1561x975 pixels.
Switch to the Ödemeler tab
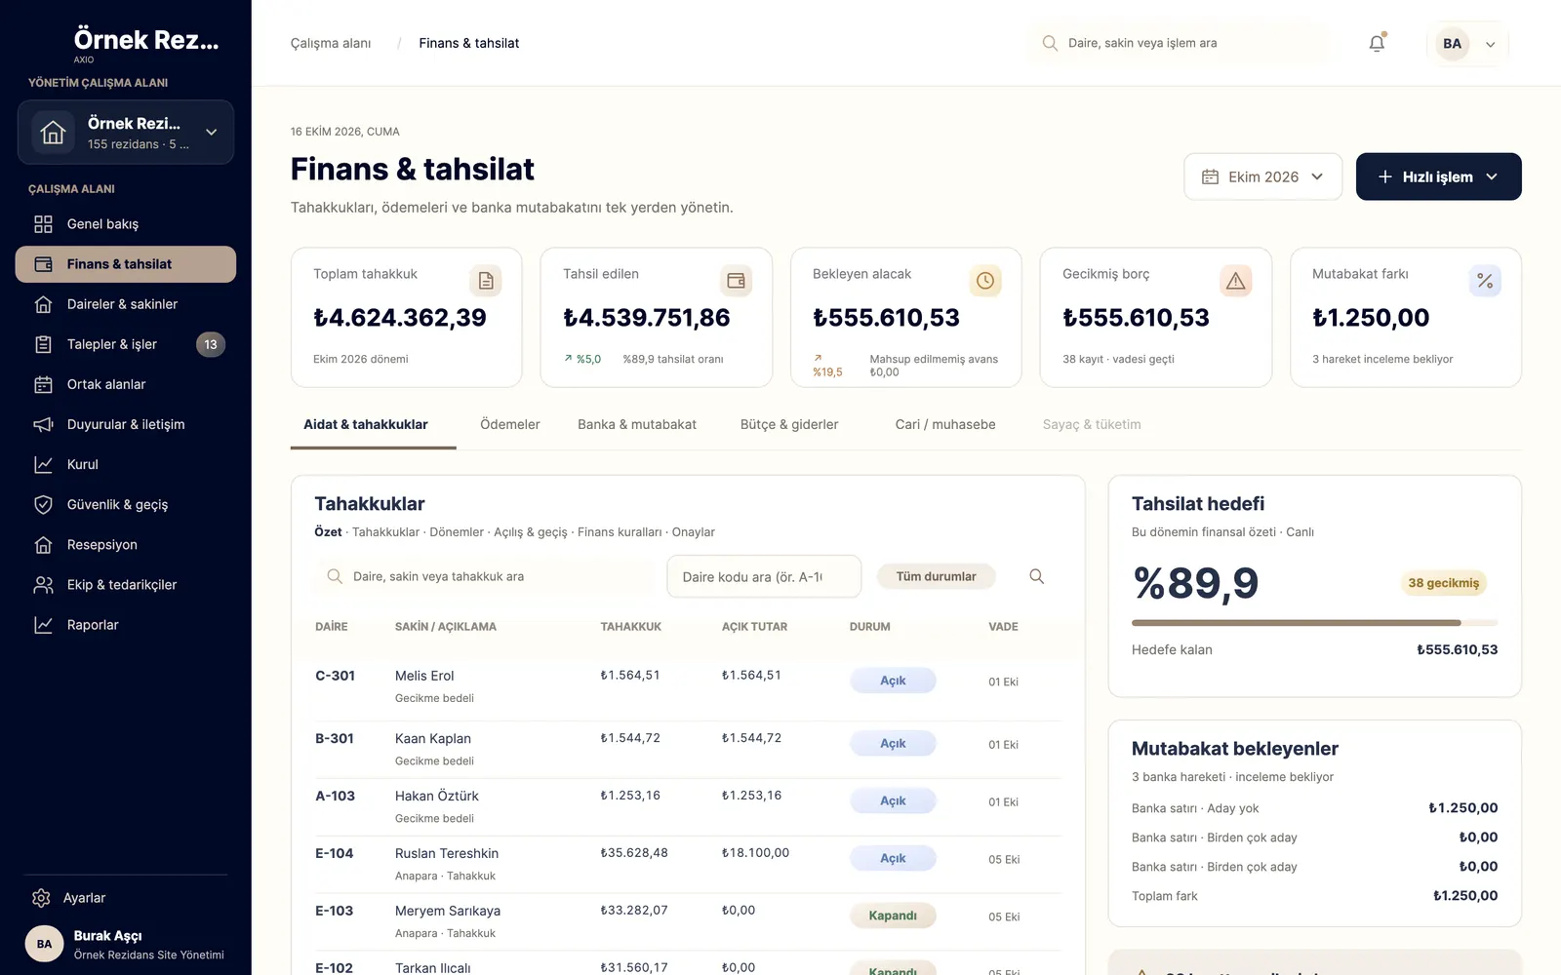[x=509, y=424]
